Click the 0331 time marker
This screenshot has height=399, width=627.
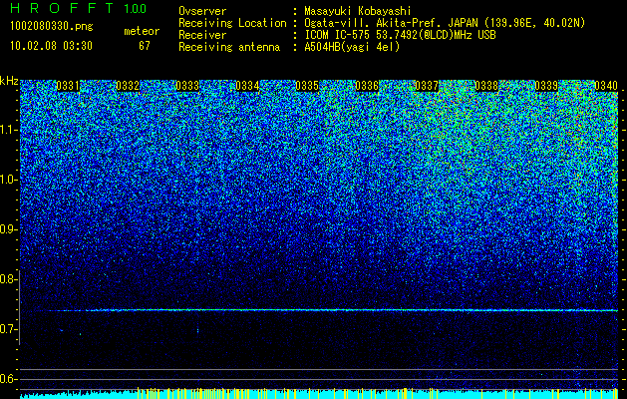(68, 86)
